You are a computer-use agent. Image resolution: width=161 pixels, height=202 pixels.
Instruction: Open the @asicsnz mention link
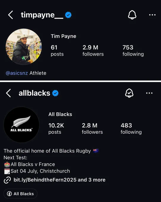click(x=17, y=73)
